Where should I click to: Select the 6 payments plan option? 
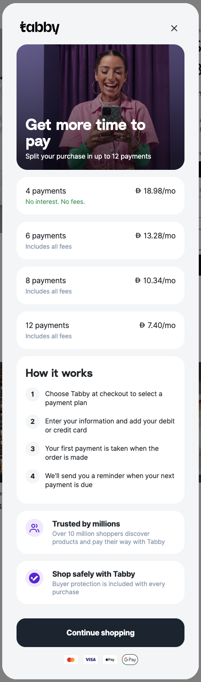100,241
